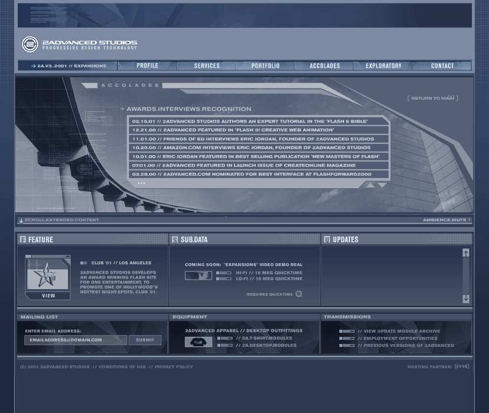Click Return to Main link
The height and width of the screenshot is (413, 489).
[x=432, y=98]
